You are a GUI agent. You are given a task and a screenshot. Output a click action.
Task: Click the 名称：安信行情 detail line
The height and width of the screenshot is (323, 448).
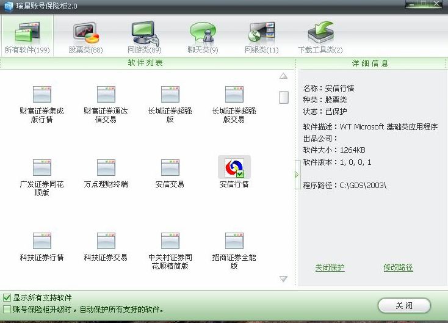(328, 89)
